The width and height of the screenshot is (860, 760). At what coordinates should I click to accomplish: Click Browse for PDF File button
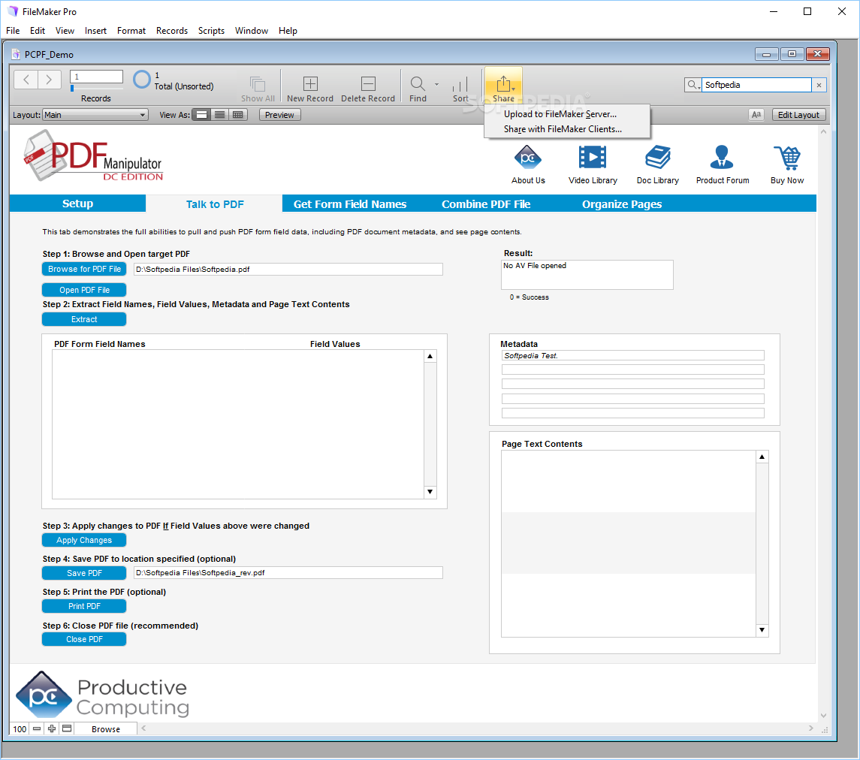[84, 270]
